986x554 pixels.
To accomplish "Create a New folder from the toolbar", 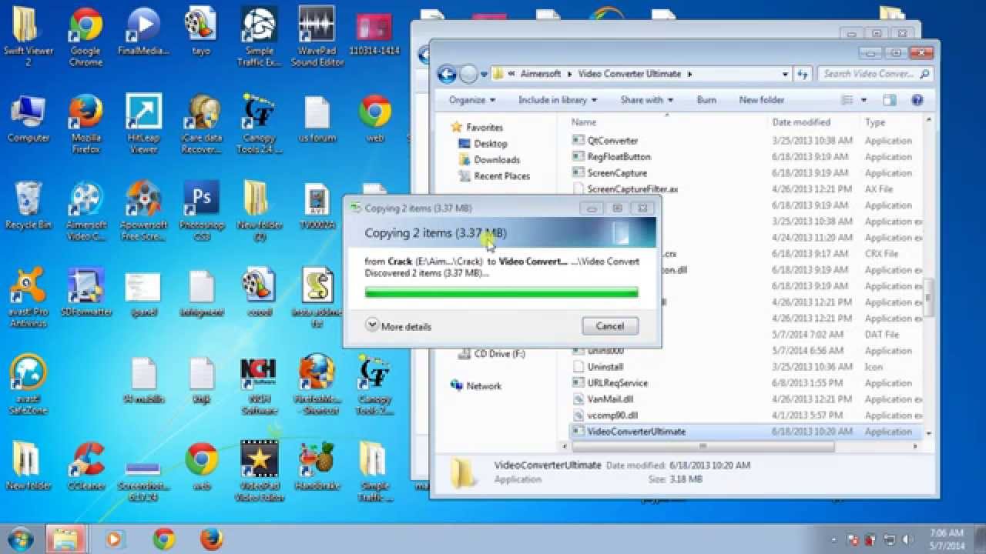I will pyautogui.click(x=761, y=100).
